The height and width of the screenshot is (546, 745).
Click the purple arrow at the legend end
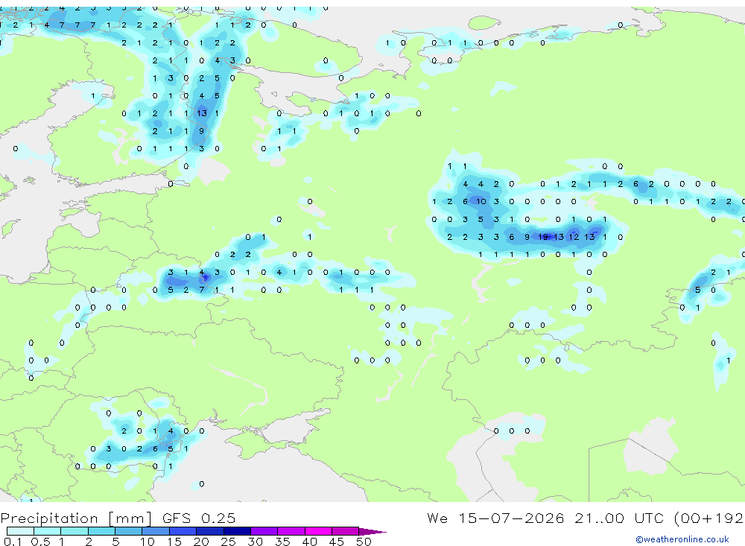(372, 531)
